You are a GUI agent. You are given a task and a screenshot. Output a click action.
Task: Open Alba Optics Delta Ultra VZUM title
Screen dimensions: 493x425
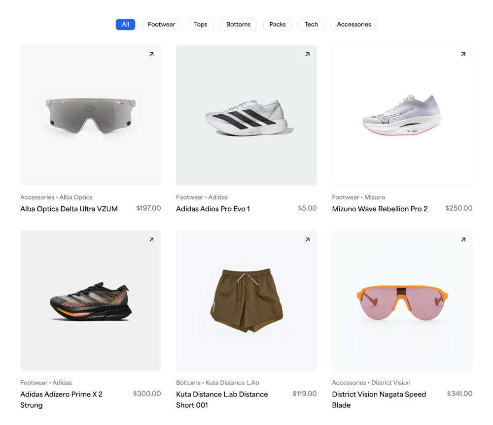pyautogui.click(x=69, y=209)
